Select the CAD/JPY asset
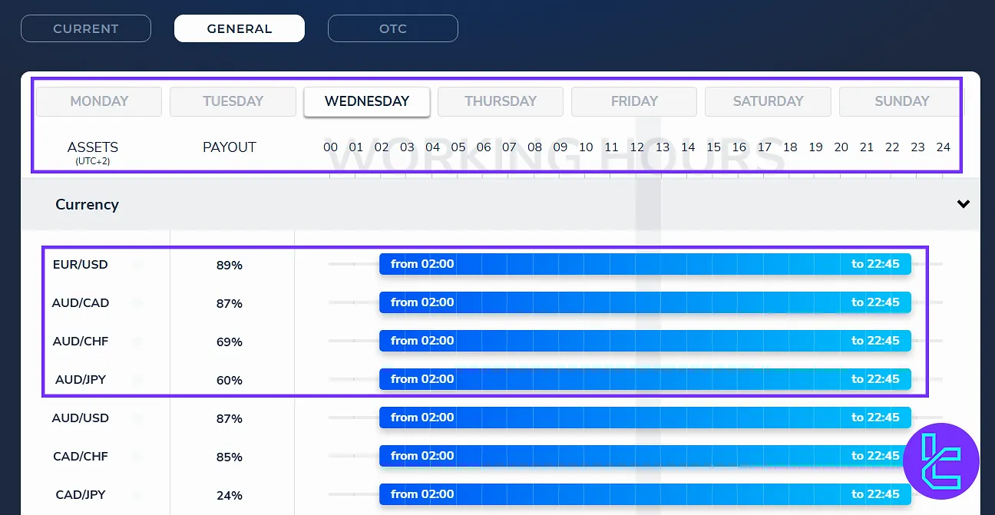995x515 pixels. pyautogui.click(x=81, y=495)
